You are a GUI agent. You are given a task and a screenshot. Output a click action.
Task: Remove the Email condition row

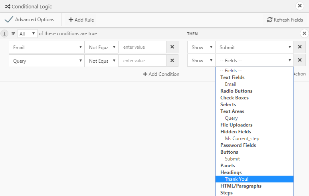click(172, 47)
